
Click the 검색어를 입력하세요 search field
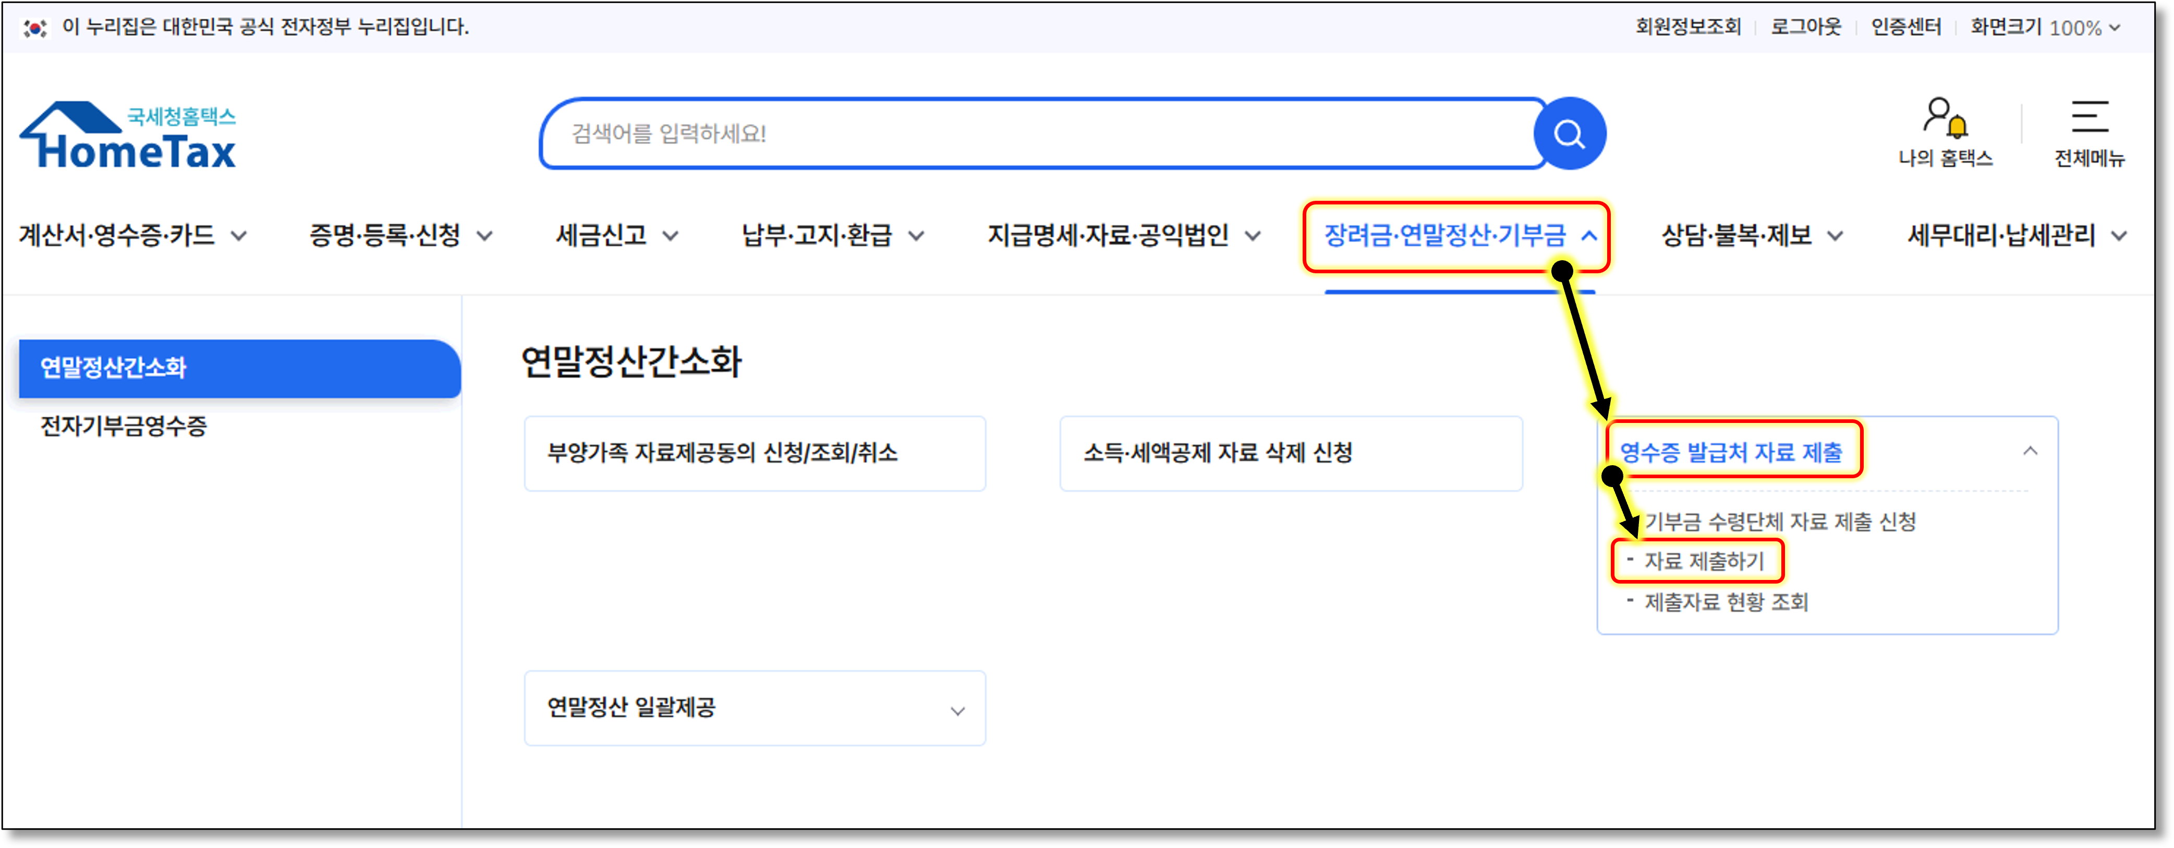pyautogui.click(x=1013, y=134)
